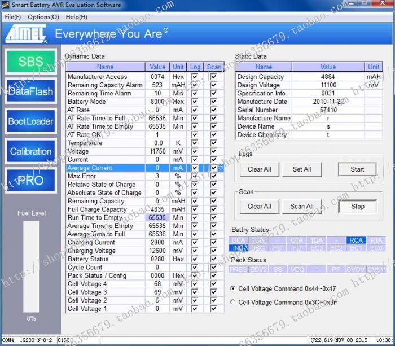Click Dynamic Data Value column header
The height and width of the screenshot is (346, 395).
tap(157, 67)
